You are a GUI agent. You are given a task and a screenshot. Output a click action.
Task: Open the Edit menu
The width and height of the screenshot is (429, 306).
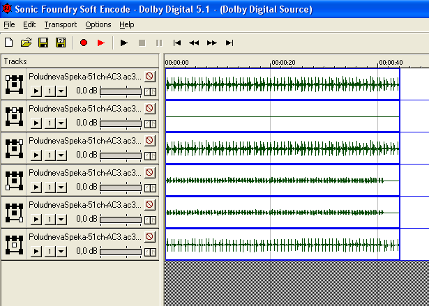(x=29, y=24)
